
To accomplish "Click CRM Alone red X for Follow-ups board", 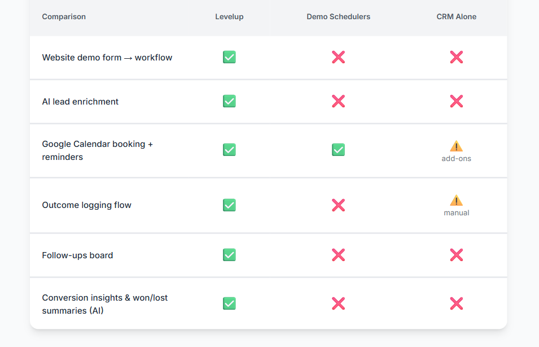I will [x=456, y=255].
